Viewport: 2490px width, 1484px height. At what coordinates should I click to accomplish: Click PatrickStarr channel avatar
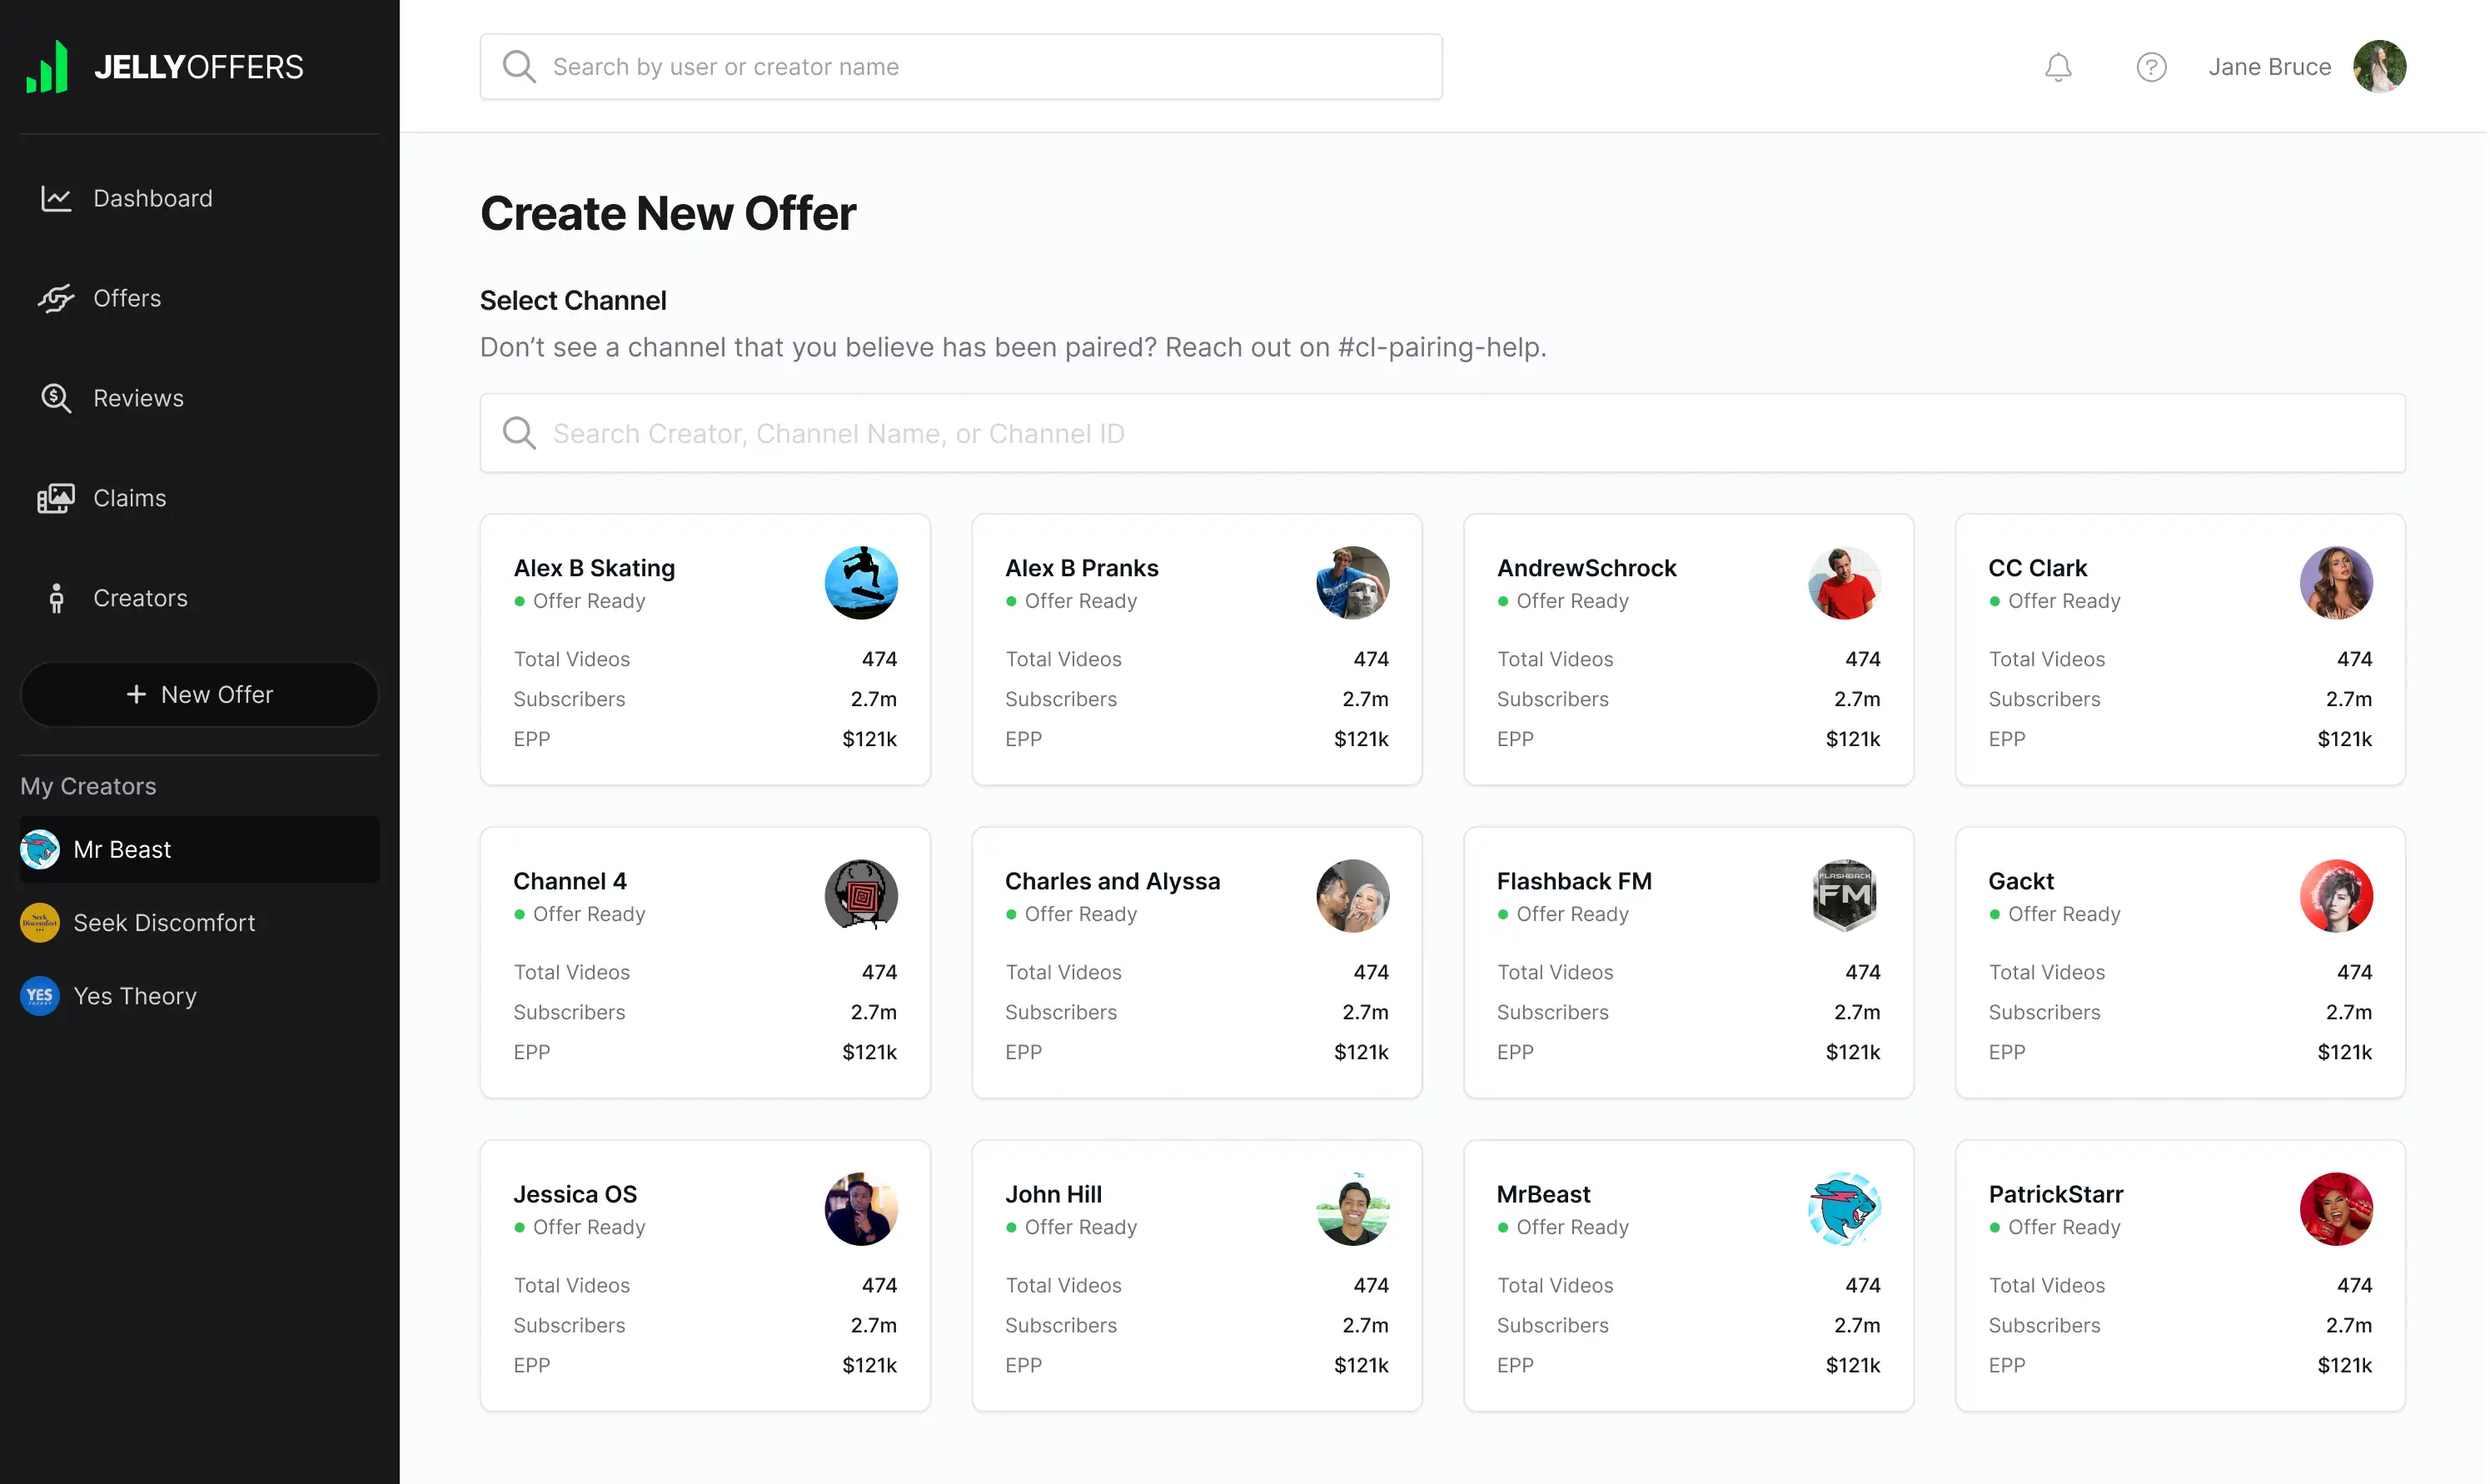coord(2336,1209)
